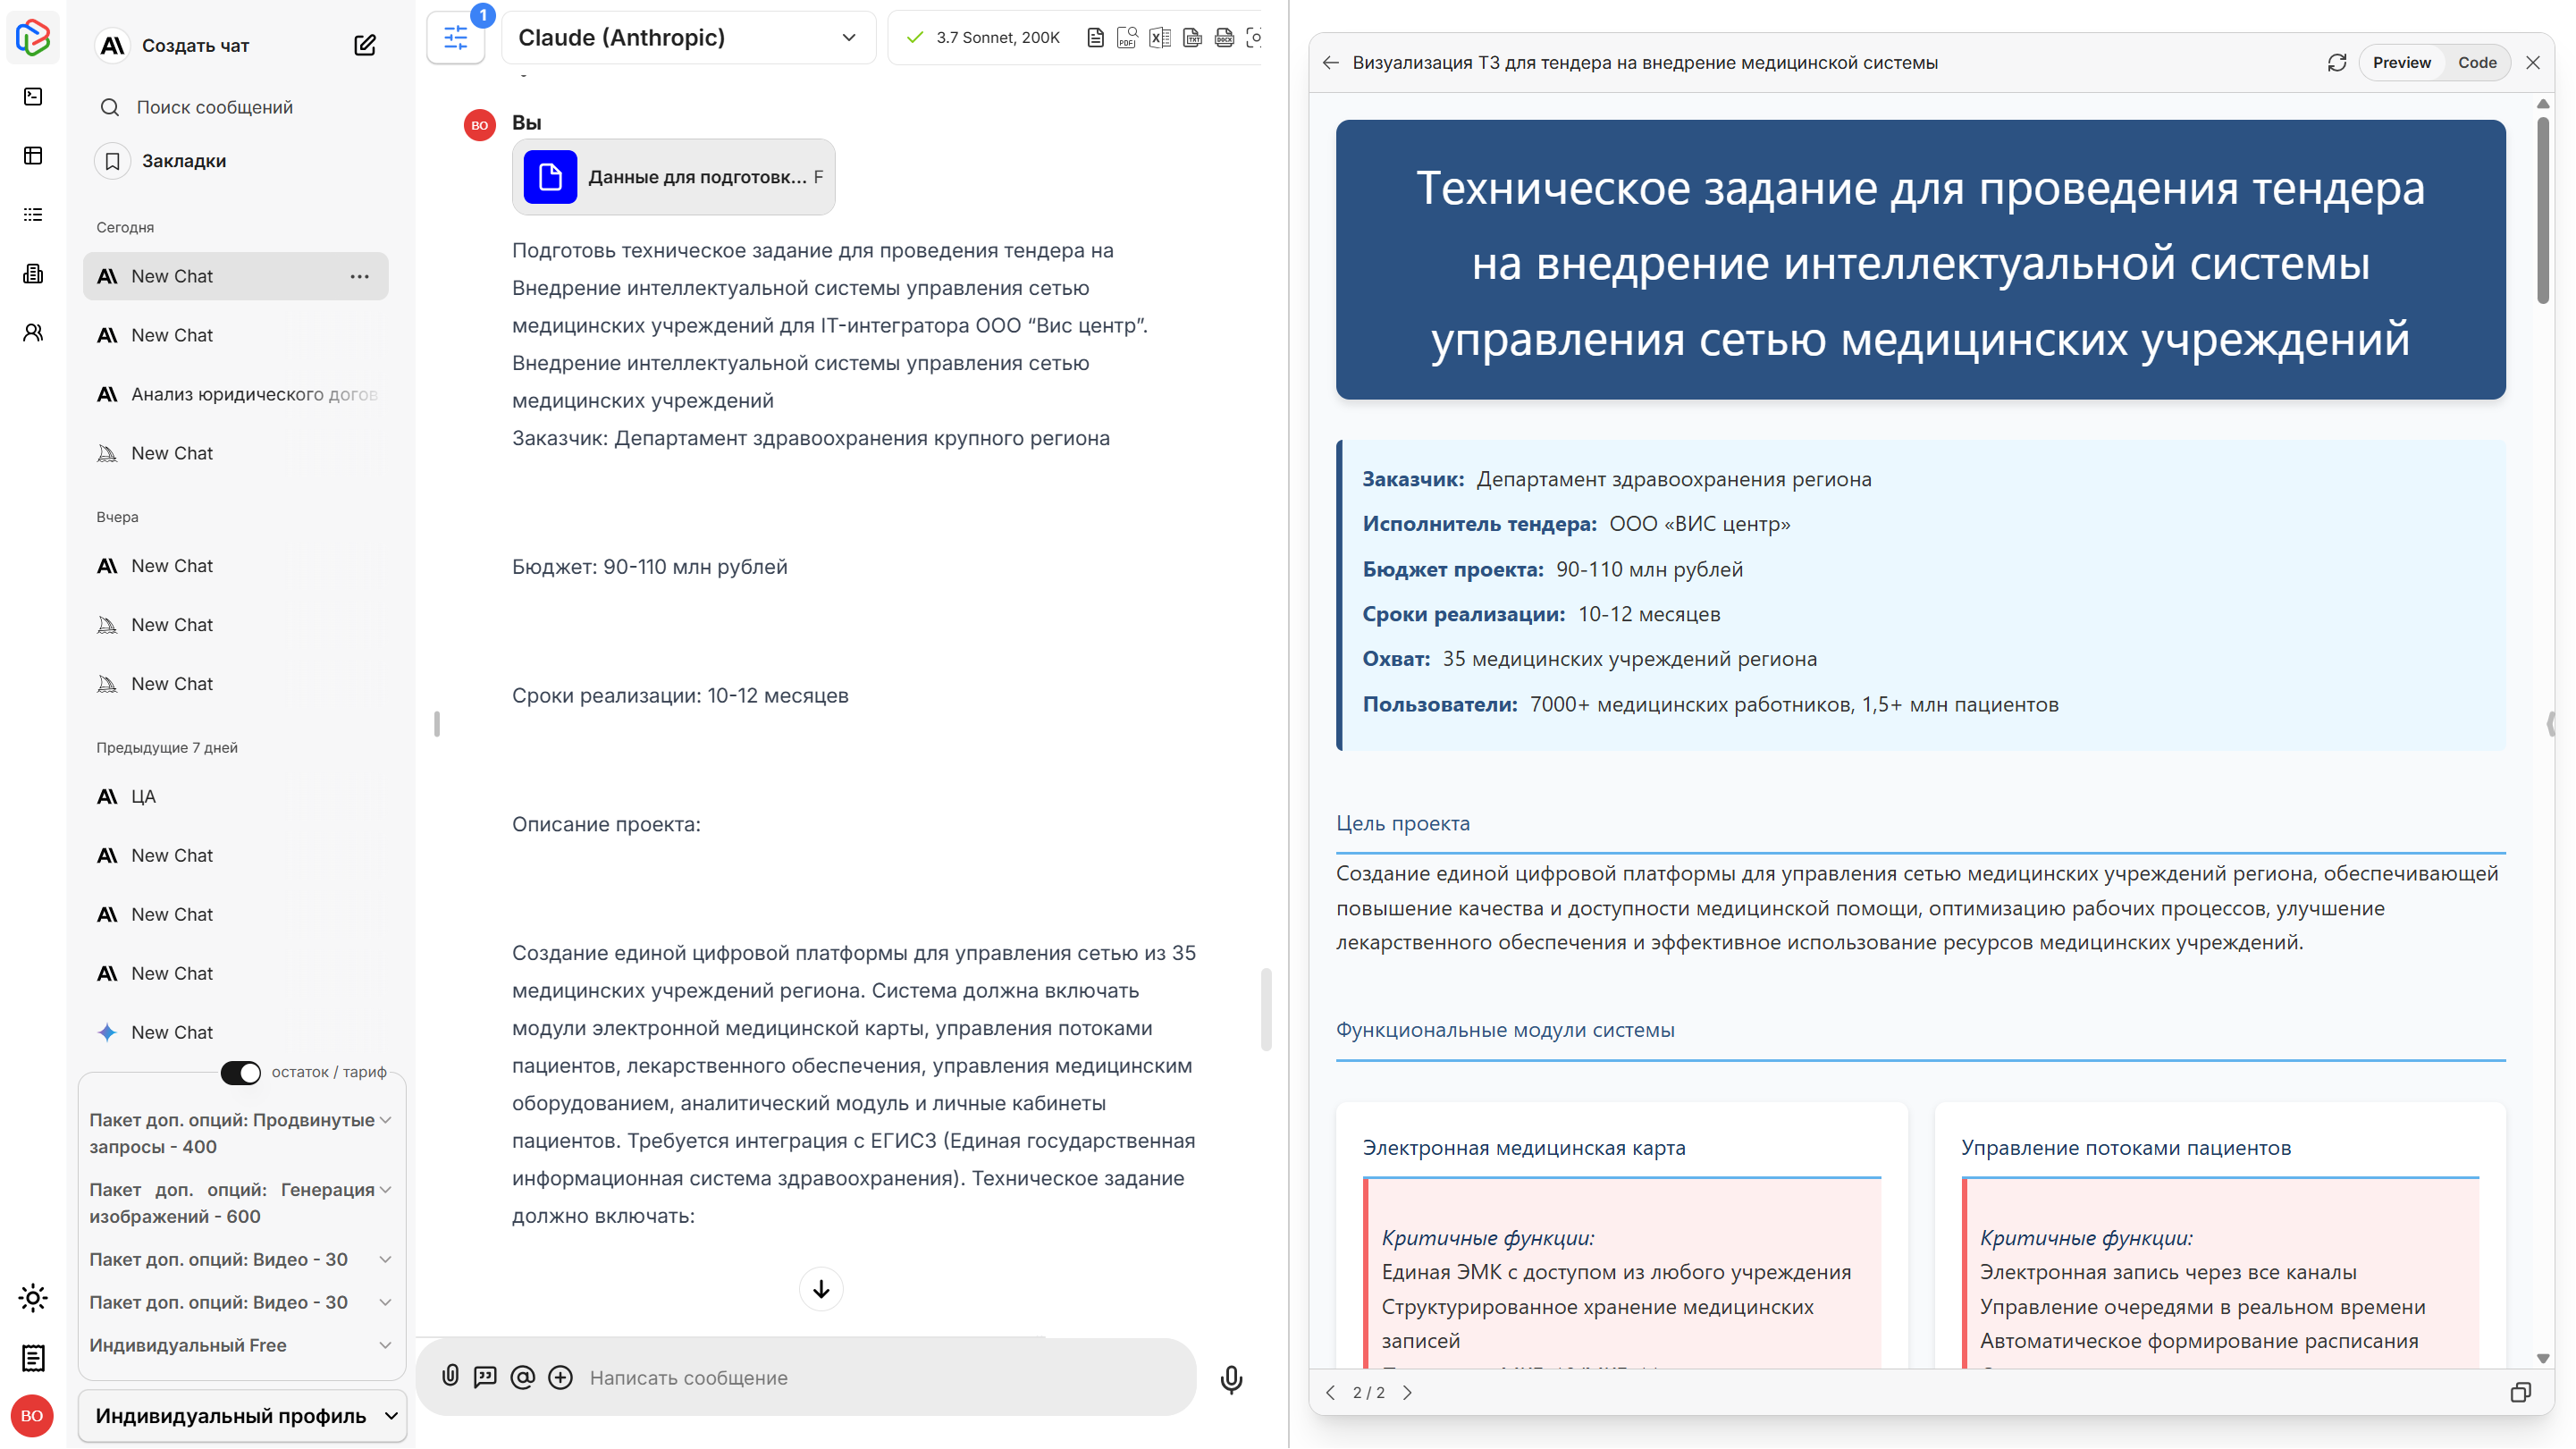Click the prompt template chat icon
Screen dimensions: 2576x1449
pyautogui.click(x=485, y=1378)
